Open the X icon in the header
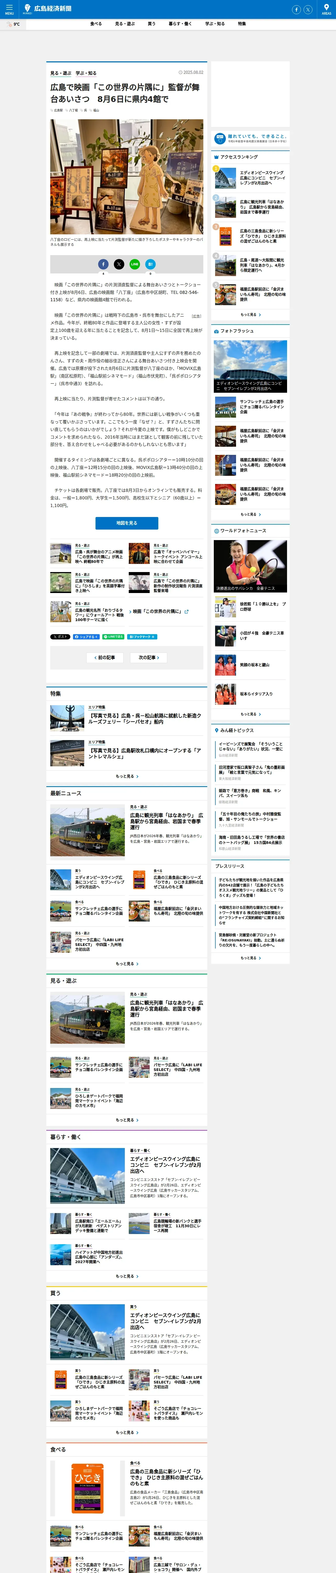Screen dimensions: 336x1573 tap(308, 9)
